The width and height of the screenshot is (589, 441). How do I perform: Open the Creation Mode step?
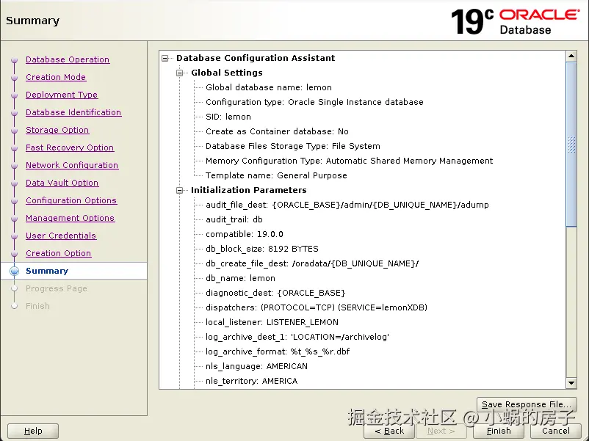(x=56, y=77)
